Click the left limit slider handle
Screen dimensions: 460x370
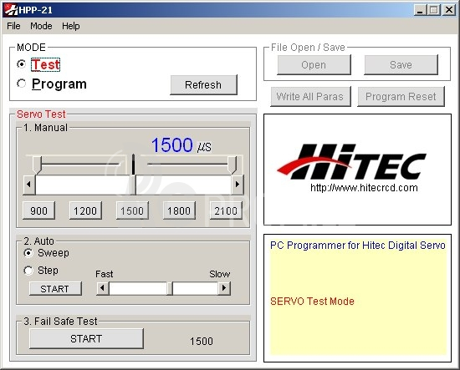37,165
